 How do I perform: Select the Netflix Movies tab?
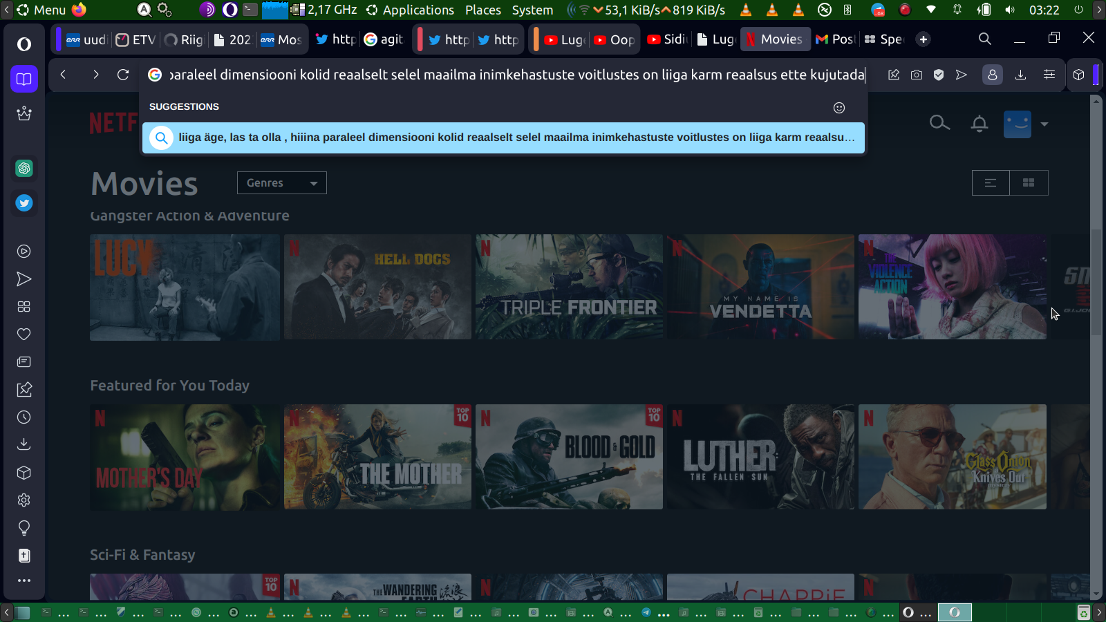(x=776, y=39)
